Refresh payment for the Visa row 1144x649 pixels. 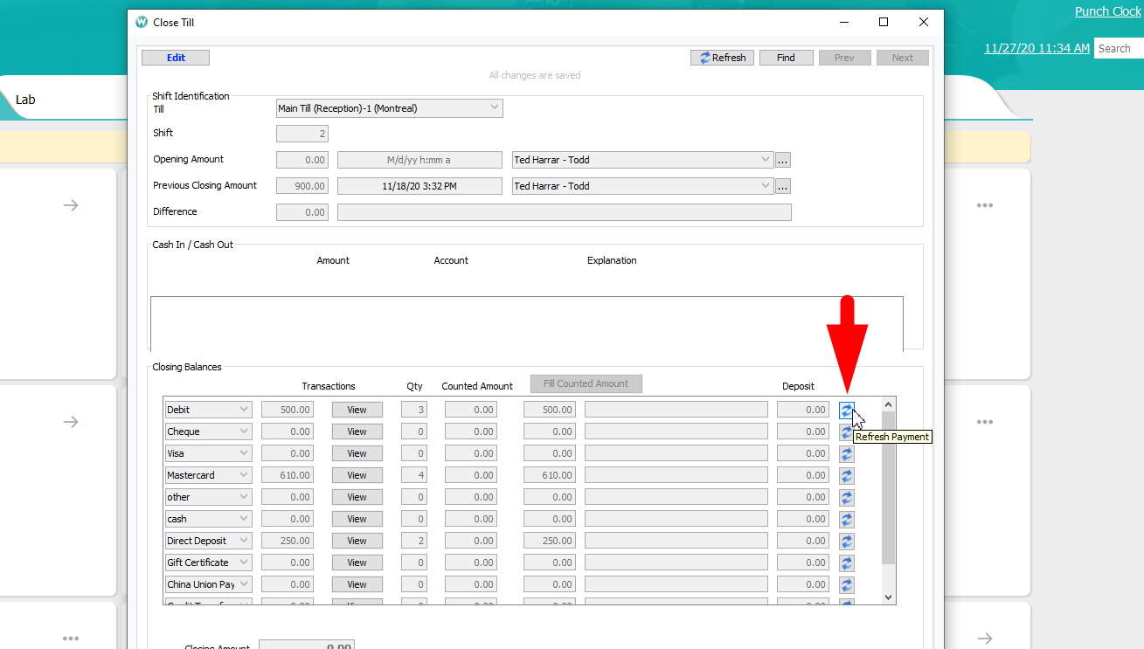point(846,454)
